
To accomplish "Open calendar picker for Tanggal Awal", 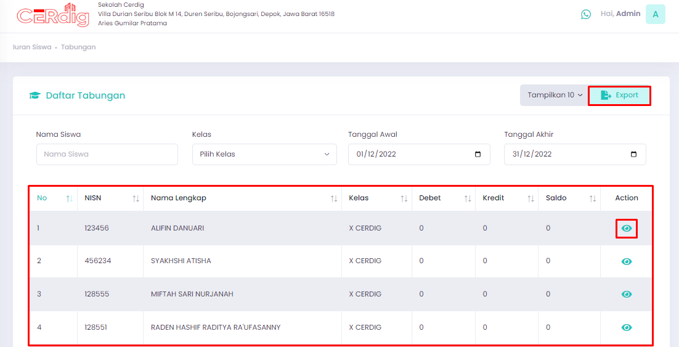I will [x=478, y=154].
